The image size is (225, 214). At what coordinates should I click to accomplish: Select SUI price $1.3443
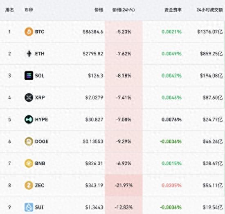[94, 207]
